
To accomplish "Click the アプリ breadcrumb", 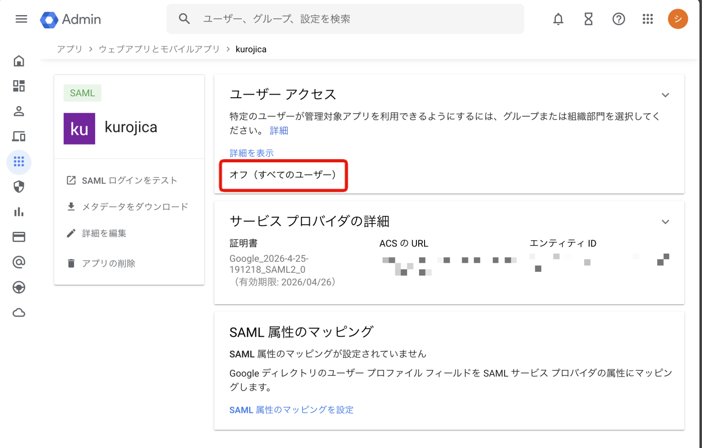I will pyautogui.click(x=69, y=49).
